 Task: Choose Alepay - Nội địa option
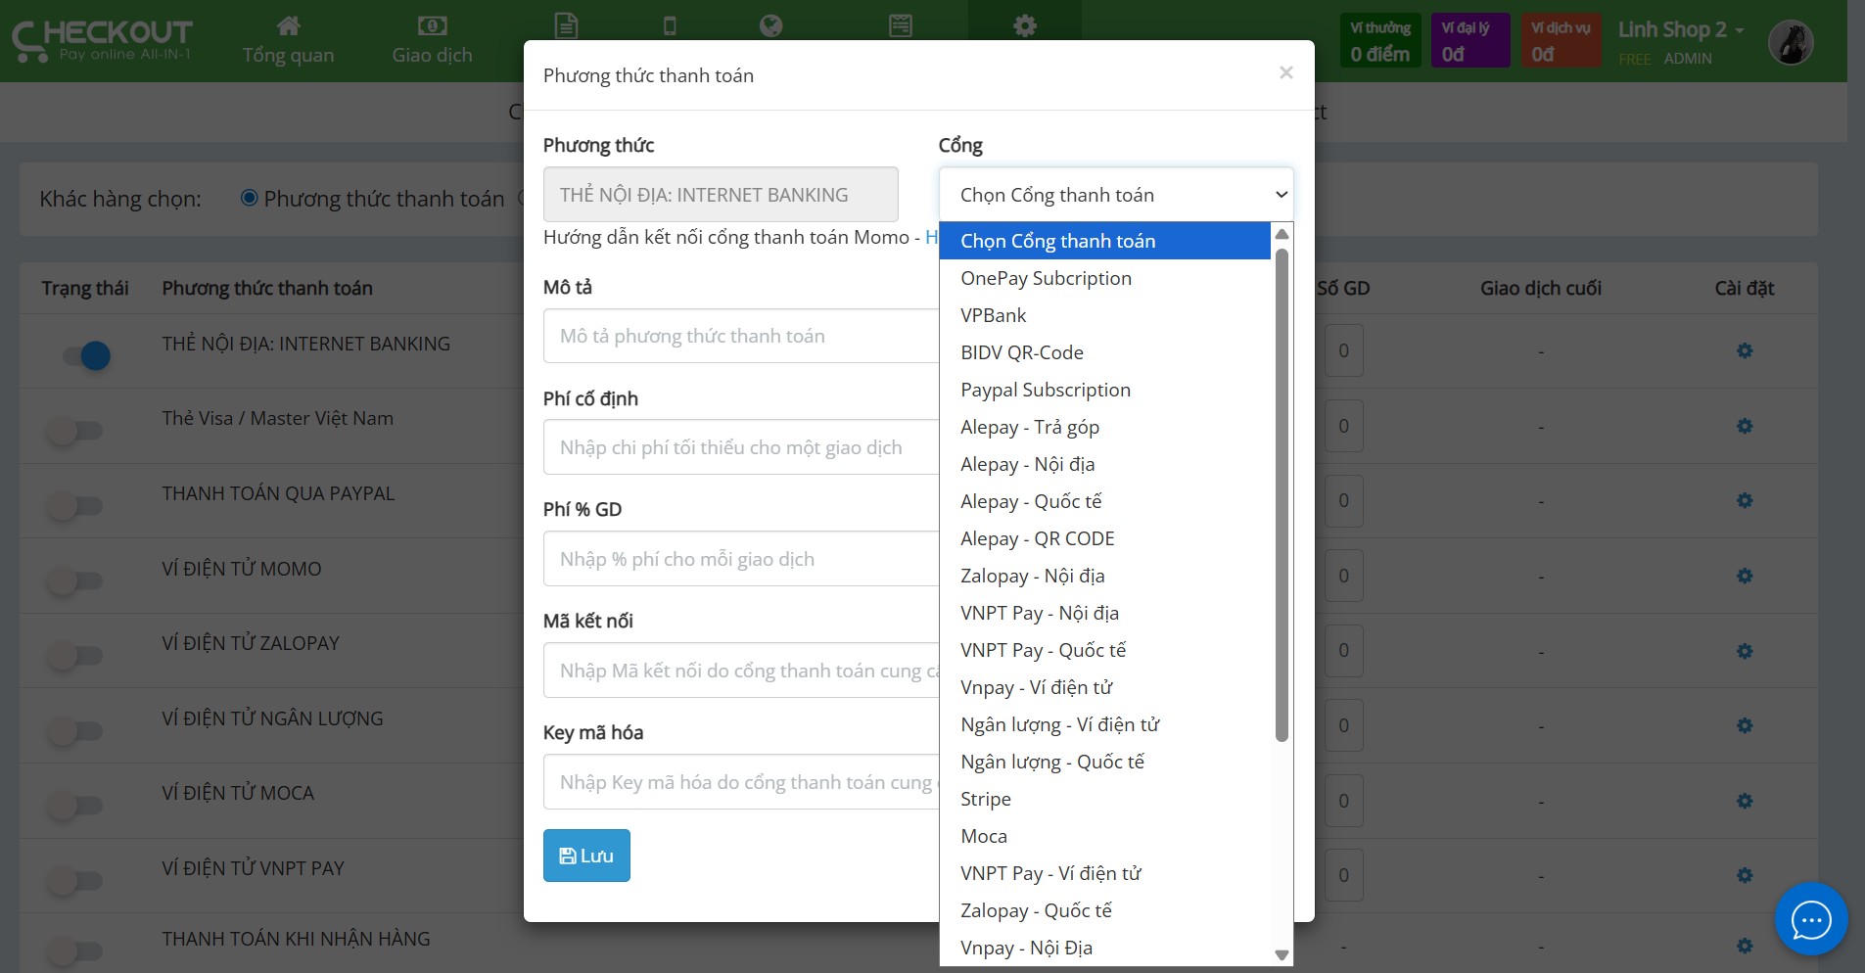tap(1105, 464)
